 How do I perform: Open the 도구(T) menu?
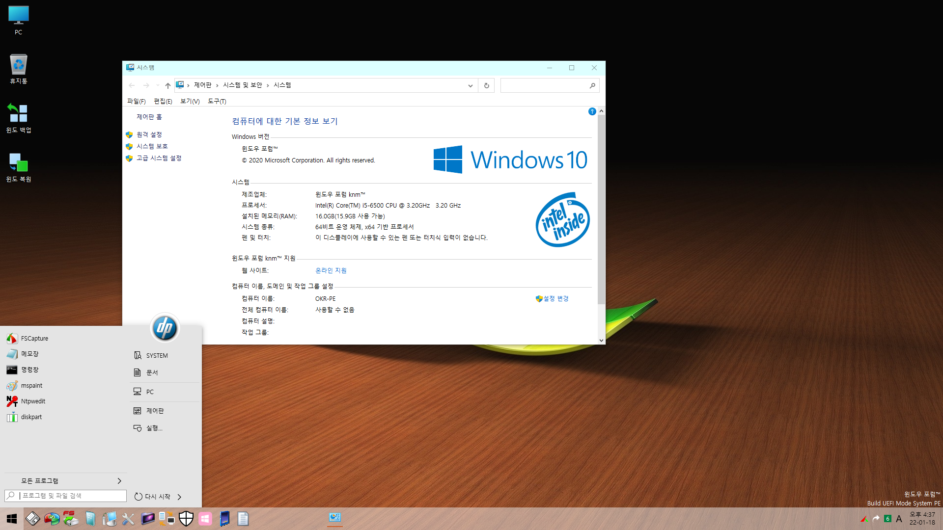tap(217, 101)
